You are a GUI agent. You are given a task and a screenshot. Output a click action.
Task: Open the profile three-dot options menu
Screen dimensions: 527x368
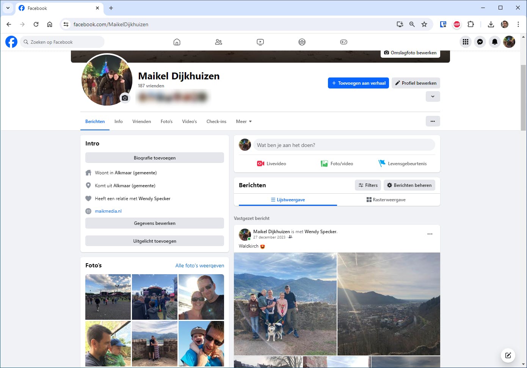point(433,121)
